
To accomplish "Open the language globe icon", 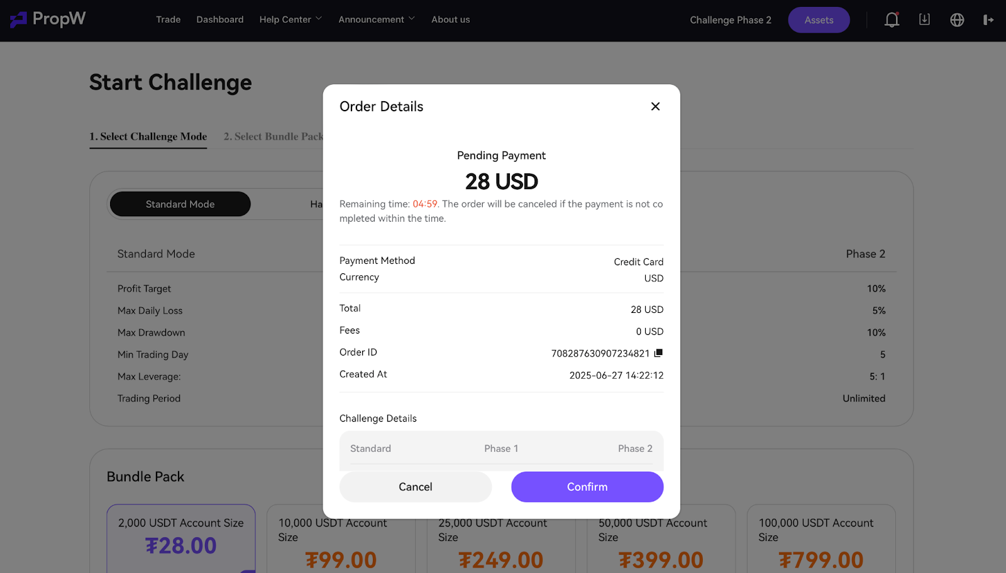I will click(957, 20).
